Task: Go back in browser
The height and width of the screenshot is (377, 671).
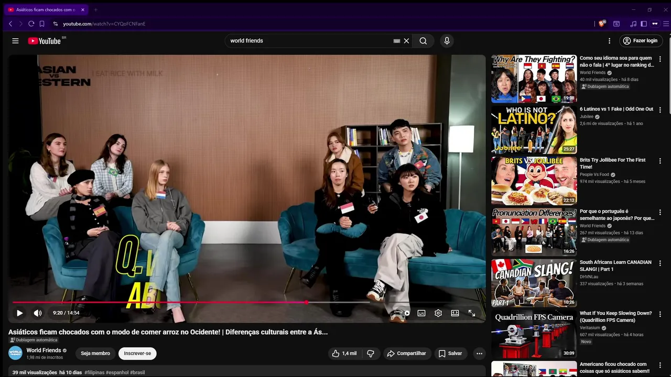Action: [10, 24]
